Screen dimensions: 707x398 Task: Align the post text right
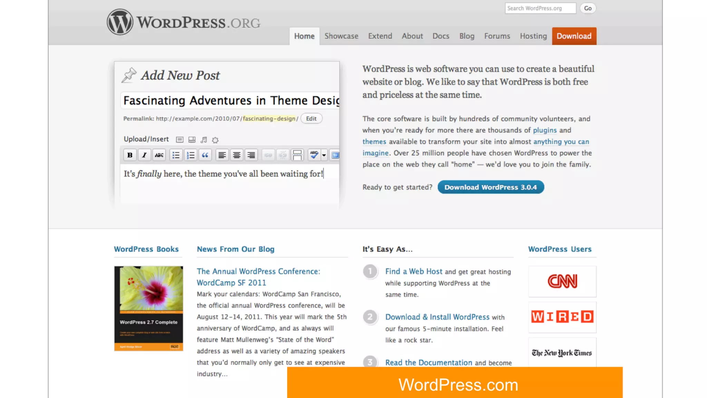[251, 155]
